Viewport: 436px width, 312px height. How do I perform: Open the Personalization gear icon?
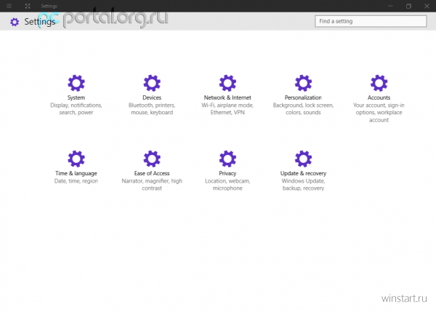tap(303, 83)
